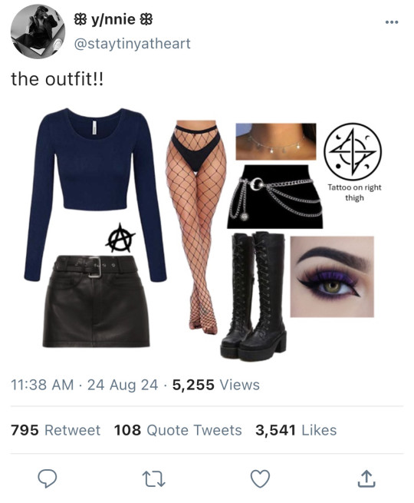Tap the purple eye makeup image
414x503 pixels.
(x=332, y=277)
